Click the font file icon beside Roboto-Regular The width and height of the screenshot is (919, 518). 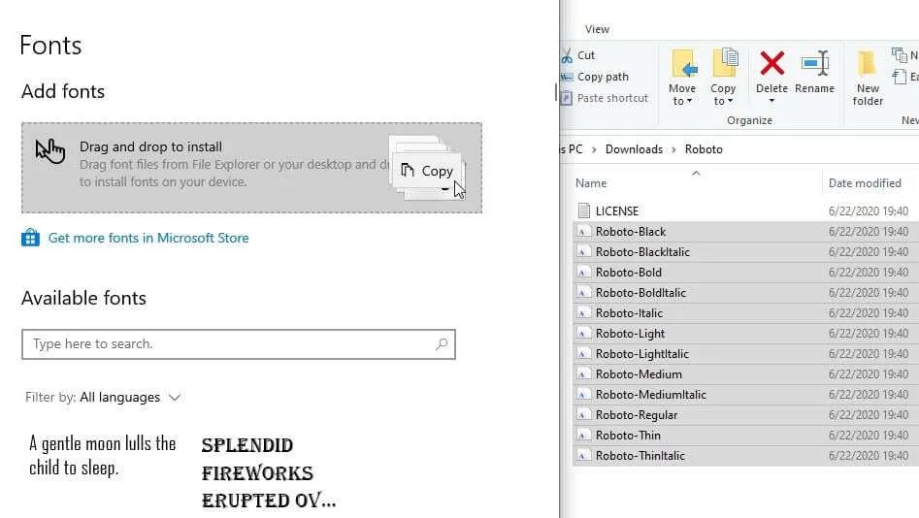(x=582, y=415)
